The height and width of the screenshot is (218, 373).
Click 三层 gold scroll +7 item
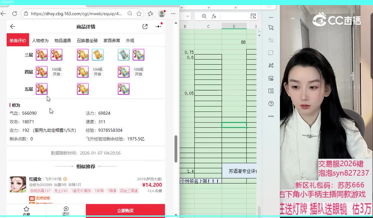click(98, 55)
